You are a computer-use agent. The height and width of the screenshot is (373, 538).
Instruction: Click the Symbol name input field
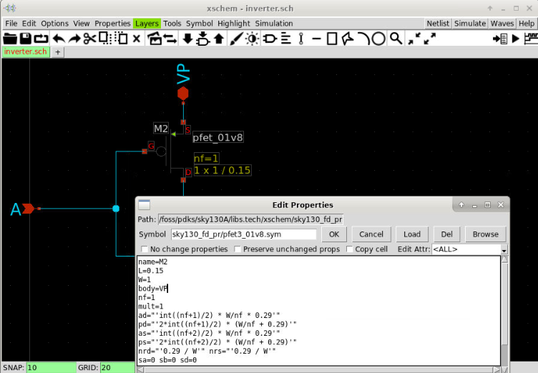point(244,234)
